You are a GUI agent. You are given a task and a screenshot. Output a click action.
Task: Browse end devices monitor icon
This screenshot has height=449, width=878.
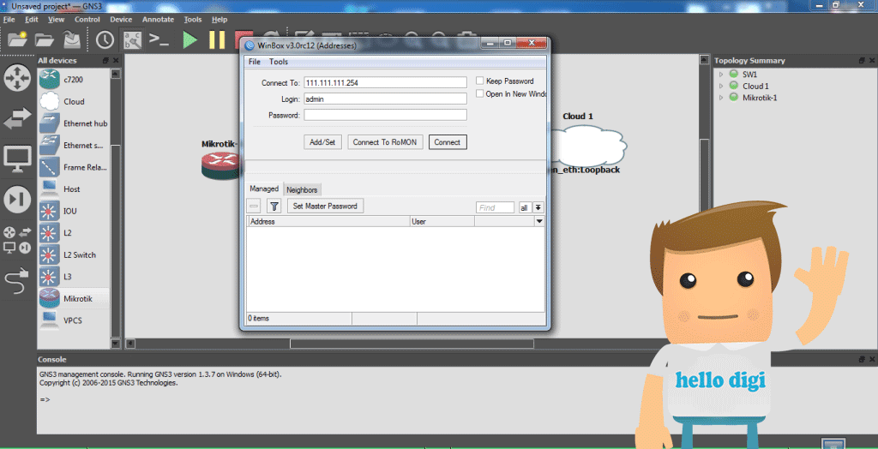[x=17, y=159]
